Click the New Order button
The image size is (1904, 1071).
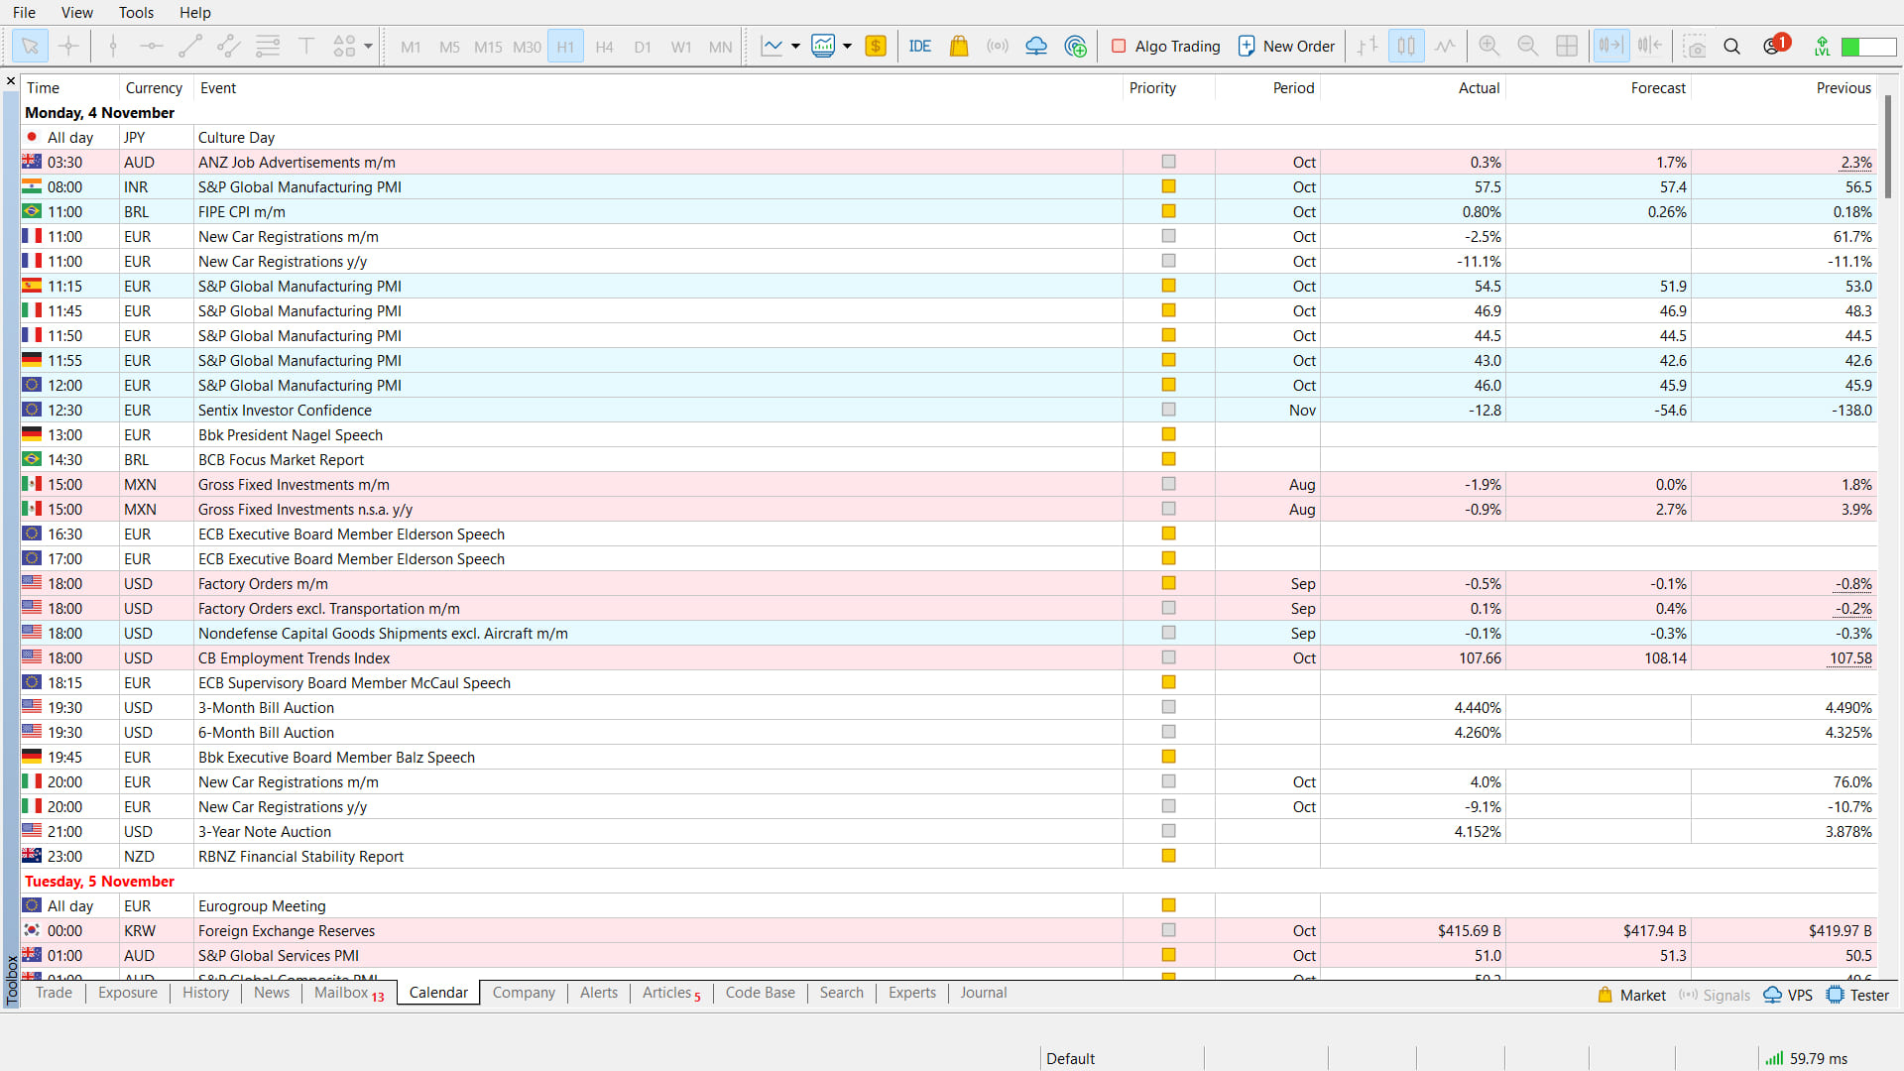click(x=1287, y=46)
